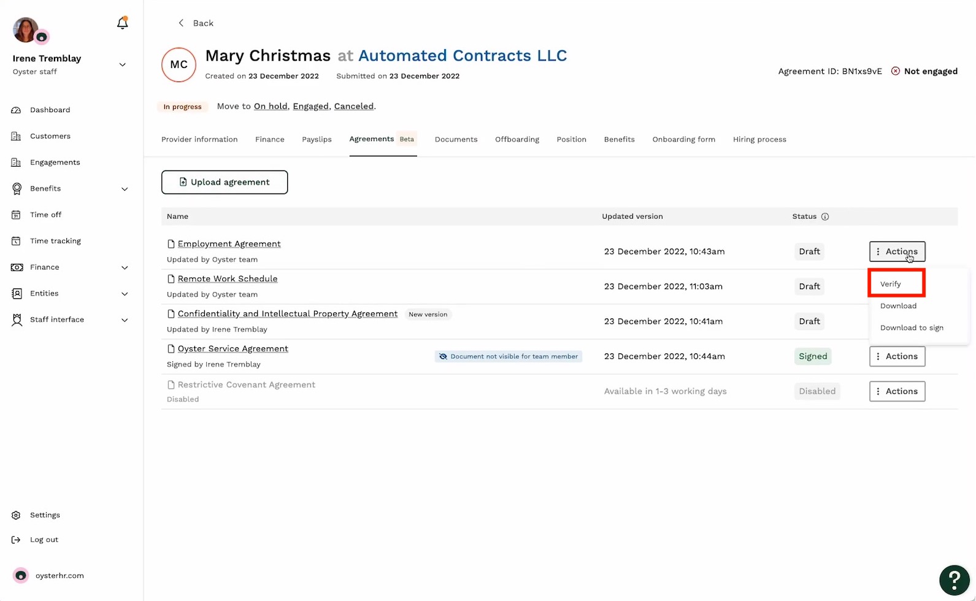
Task: Click the Settings gear icon
Action: pyautogui.click(x=17, y=515)
